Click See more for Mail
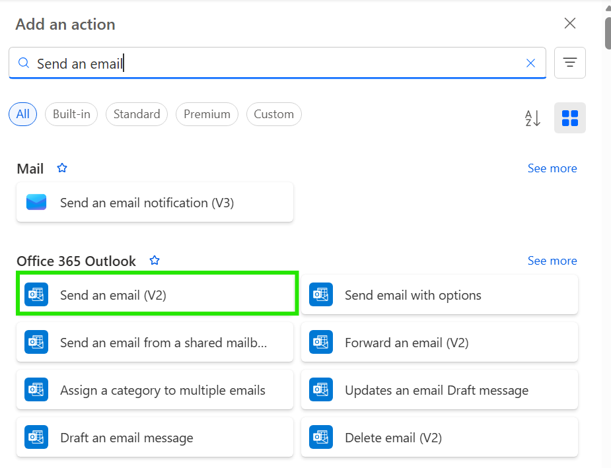Viewport: 611px width, 468px height. point(552,168)
